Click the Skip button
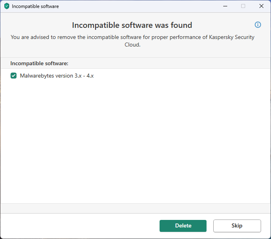The image size is (271, 239). point(237,226)
